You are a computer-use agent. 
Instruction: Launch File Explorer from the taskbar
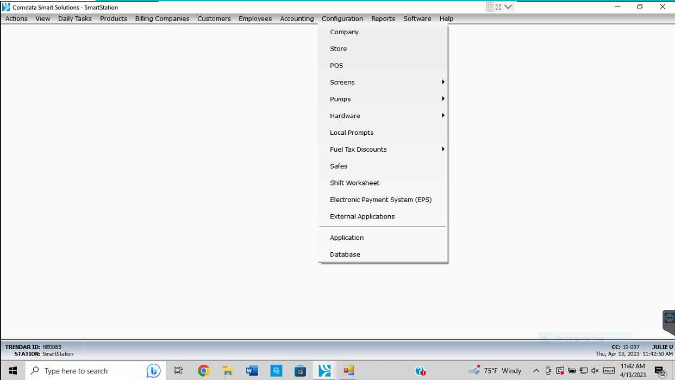[x=228, y=371]
